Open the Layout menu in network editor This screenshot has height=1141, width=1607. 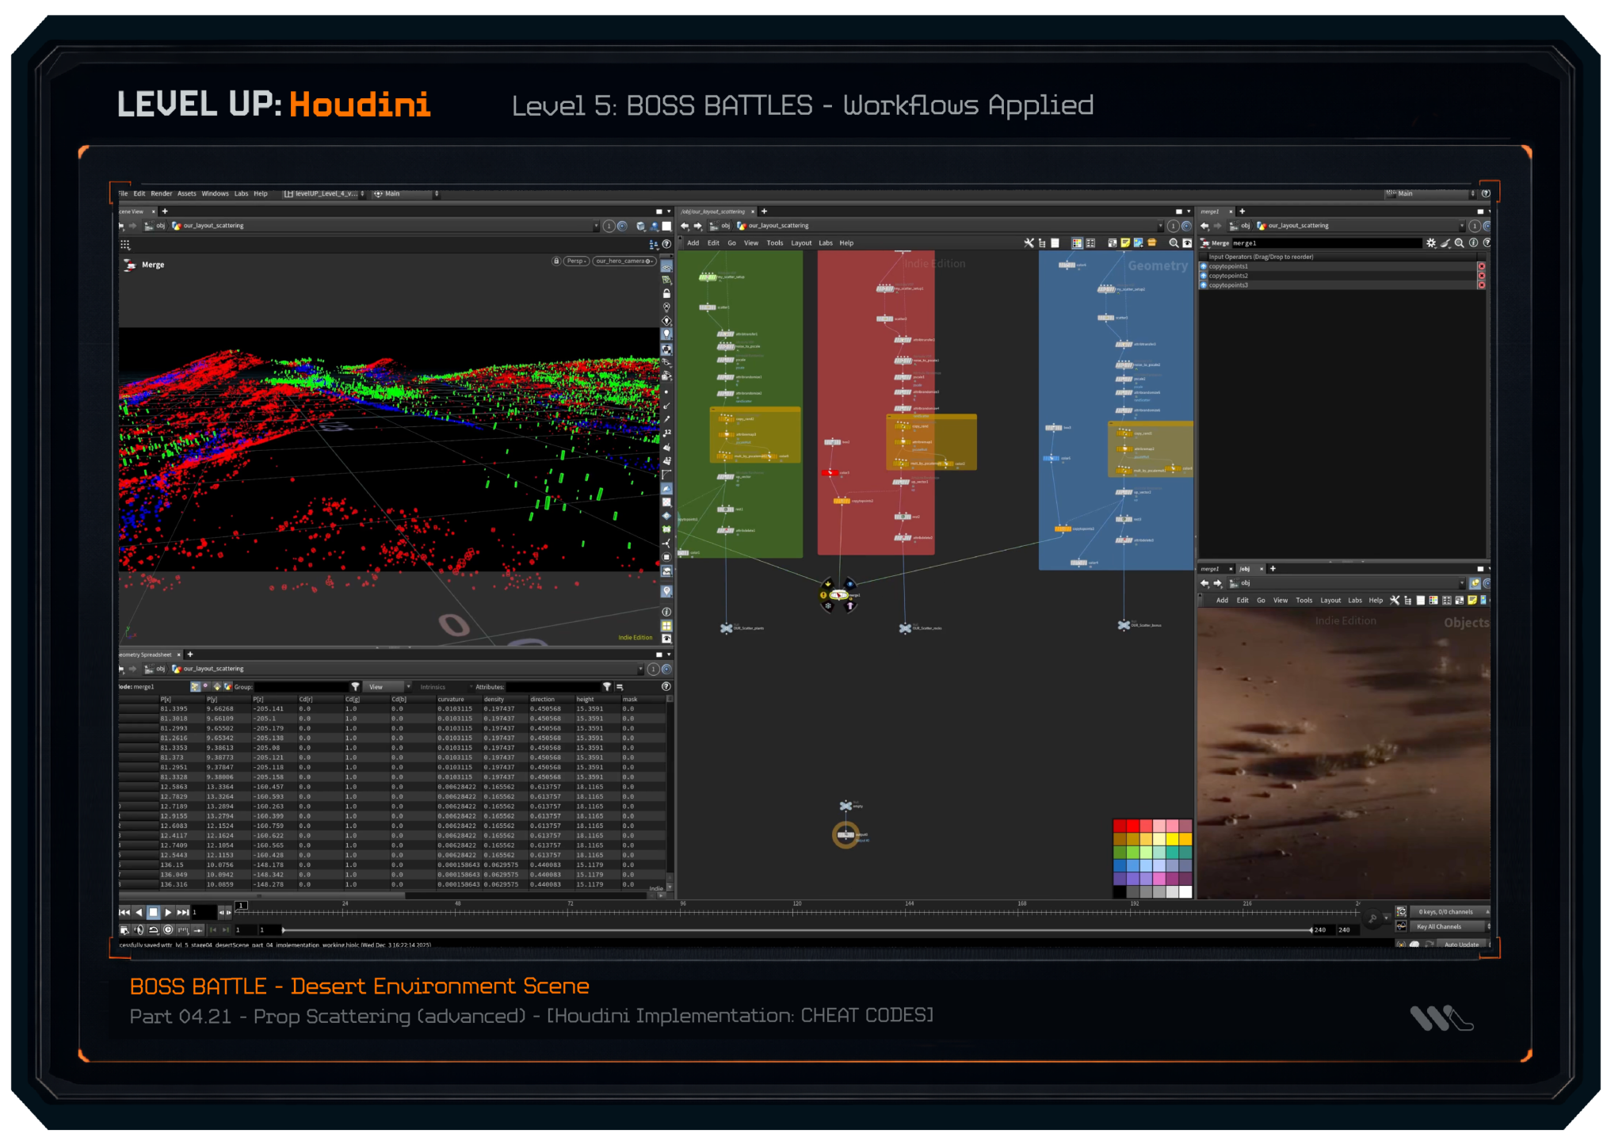coord(801,243)
